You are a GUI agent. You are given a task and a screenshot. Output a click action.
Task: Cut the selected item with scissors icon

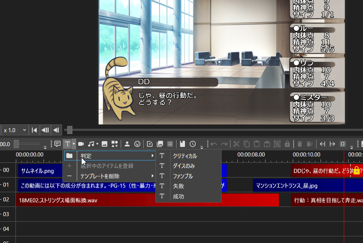pyautogui.click(x=236, y=144)
